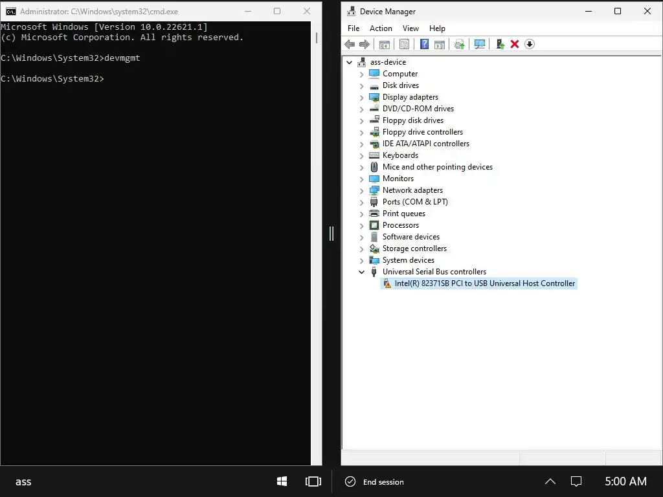Viewport: 663px width, 497px height.
Task: Click the Mice and other pointing devices icon
Action: pos(374,167)
